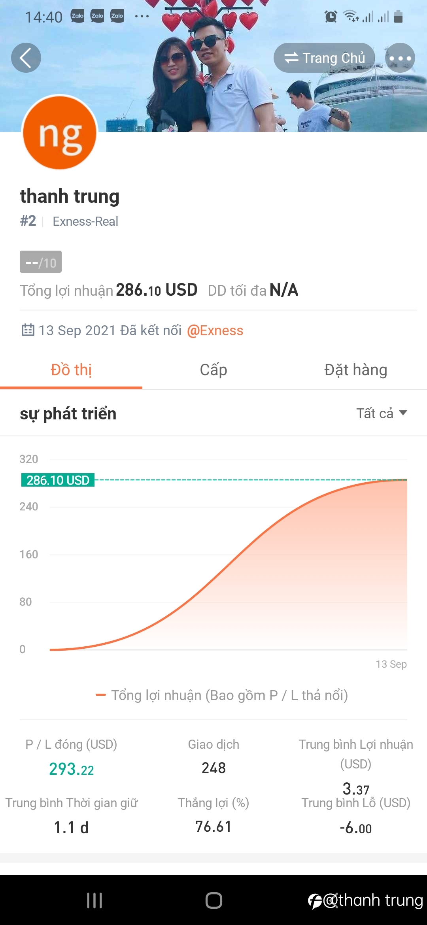This screenshot has width=427, height=925.
Task: Tap the calendar icon beside 13 Sep 2021
Action: tap(28, 330)
